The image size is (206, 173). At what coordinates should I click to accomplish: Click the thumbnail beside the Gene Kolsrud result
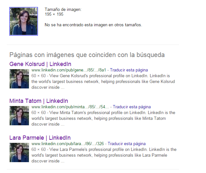coord(19,79)
